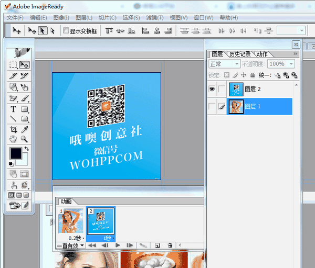Toggle lock image pixels brush
This screenshot has width=315, height=268.
235,75
